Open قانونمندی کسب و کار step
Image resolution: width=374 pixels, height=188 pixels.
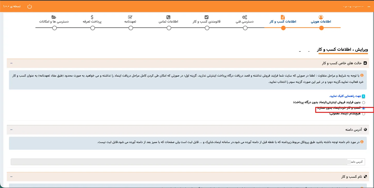point(206,22)
